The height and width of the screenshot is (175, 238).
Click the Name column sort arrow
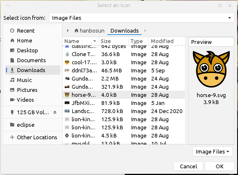click(95, 41)
